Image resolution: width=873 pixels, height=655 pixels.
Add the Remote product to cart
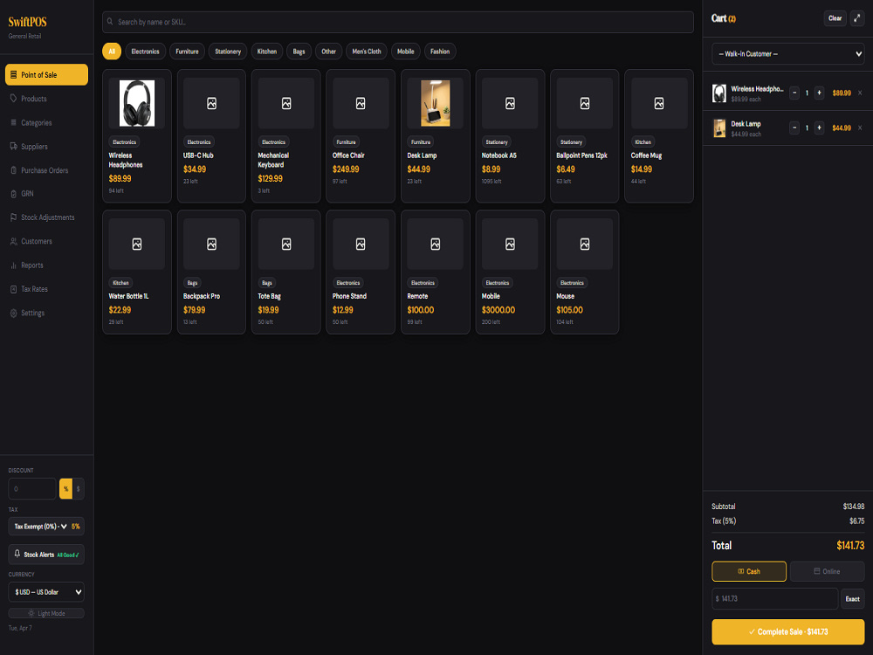[436, 272]
